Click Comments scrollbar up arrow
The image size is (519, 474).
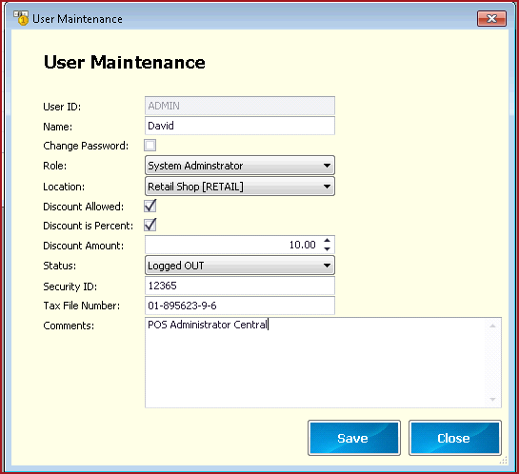coord(492,326)
